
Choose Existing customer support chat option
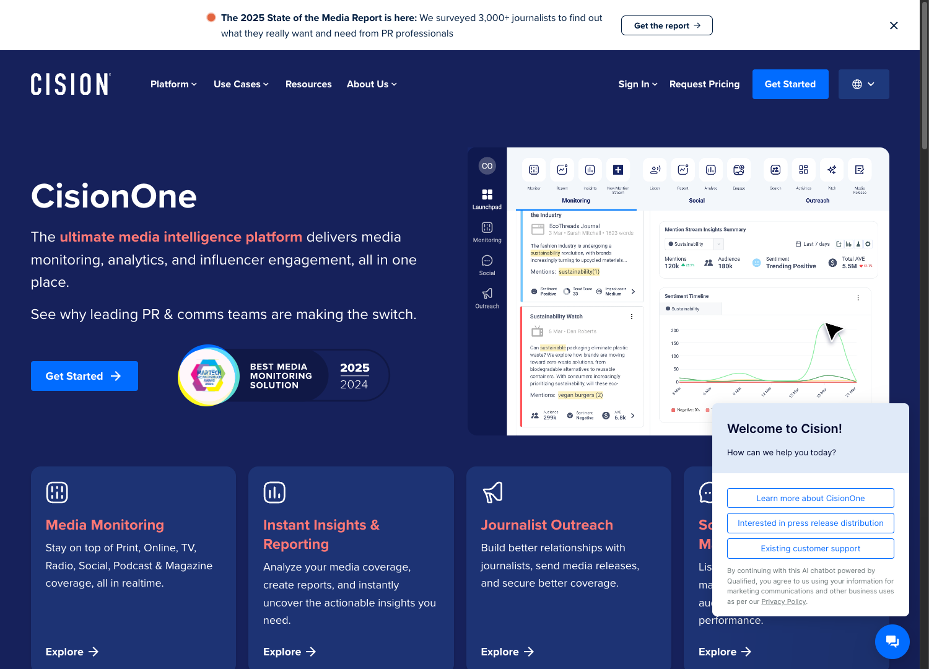coord(810,548)
